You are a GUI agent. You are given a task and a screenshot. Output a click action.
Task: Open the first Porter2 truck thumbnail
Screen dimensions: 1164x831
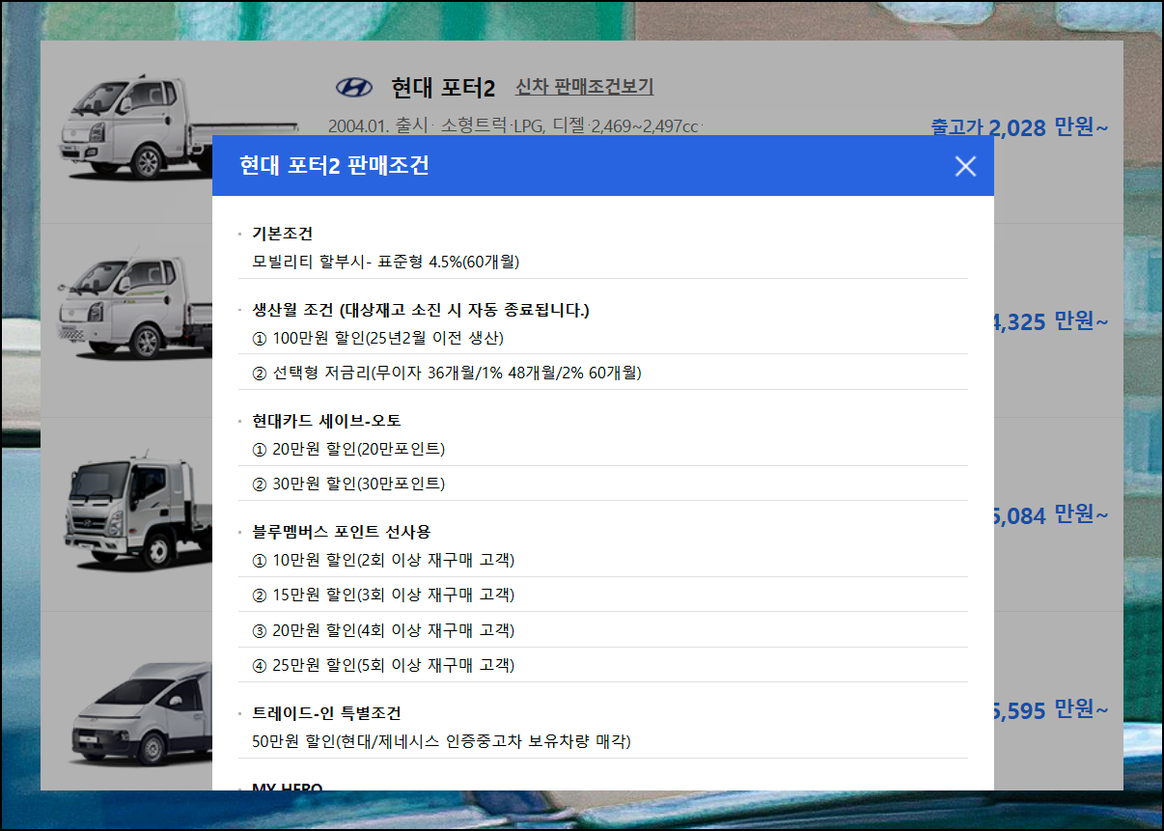coord(135,129)
